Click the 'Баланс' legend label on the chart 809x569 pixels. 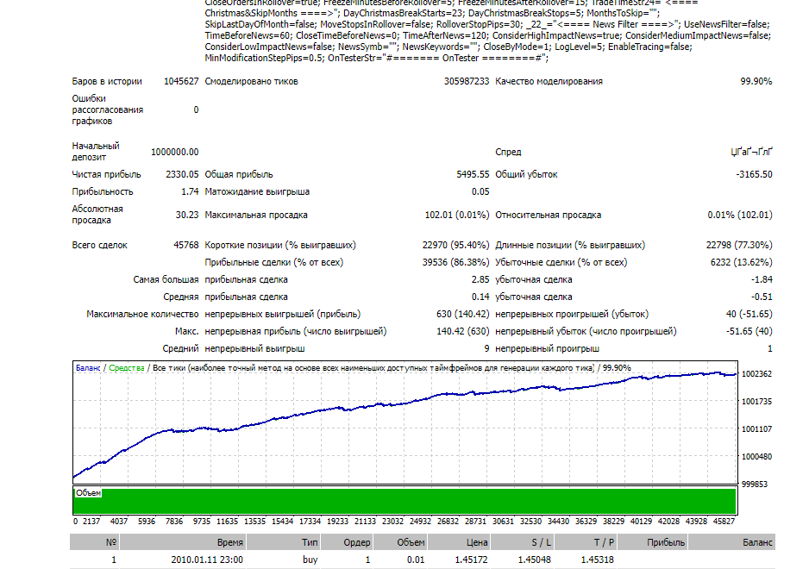coord(88,368)
